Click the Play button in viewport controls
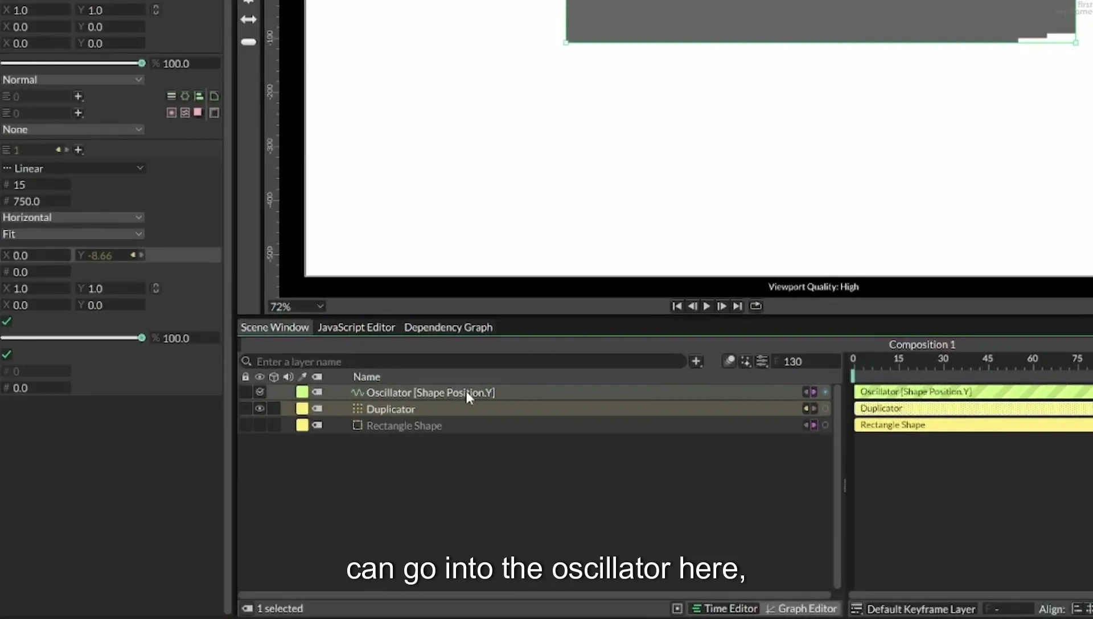Image resolution: width=1093 pixels, height=619 pixels. pyautogui.click(x=706, y=306)
